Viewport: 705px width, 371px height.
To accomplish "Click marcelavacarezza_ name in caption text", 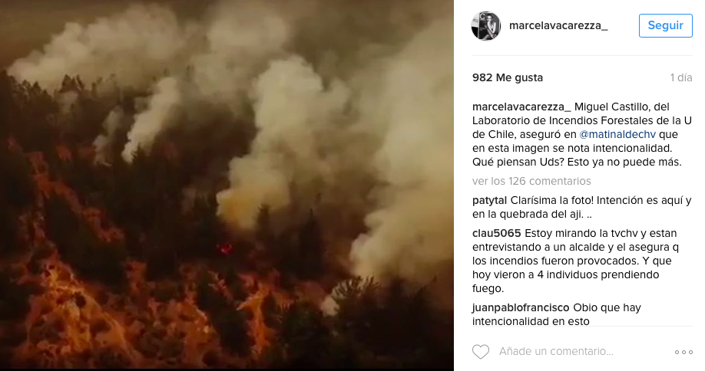I will [521, 107].
